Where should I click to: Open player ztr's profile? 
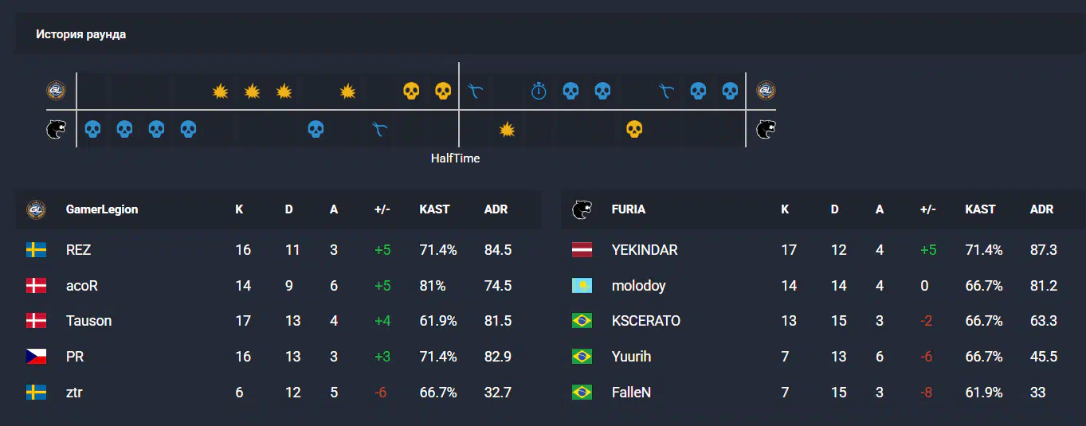pyautogui.click(x=74, y=393)
